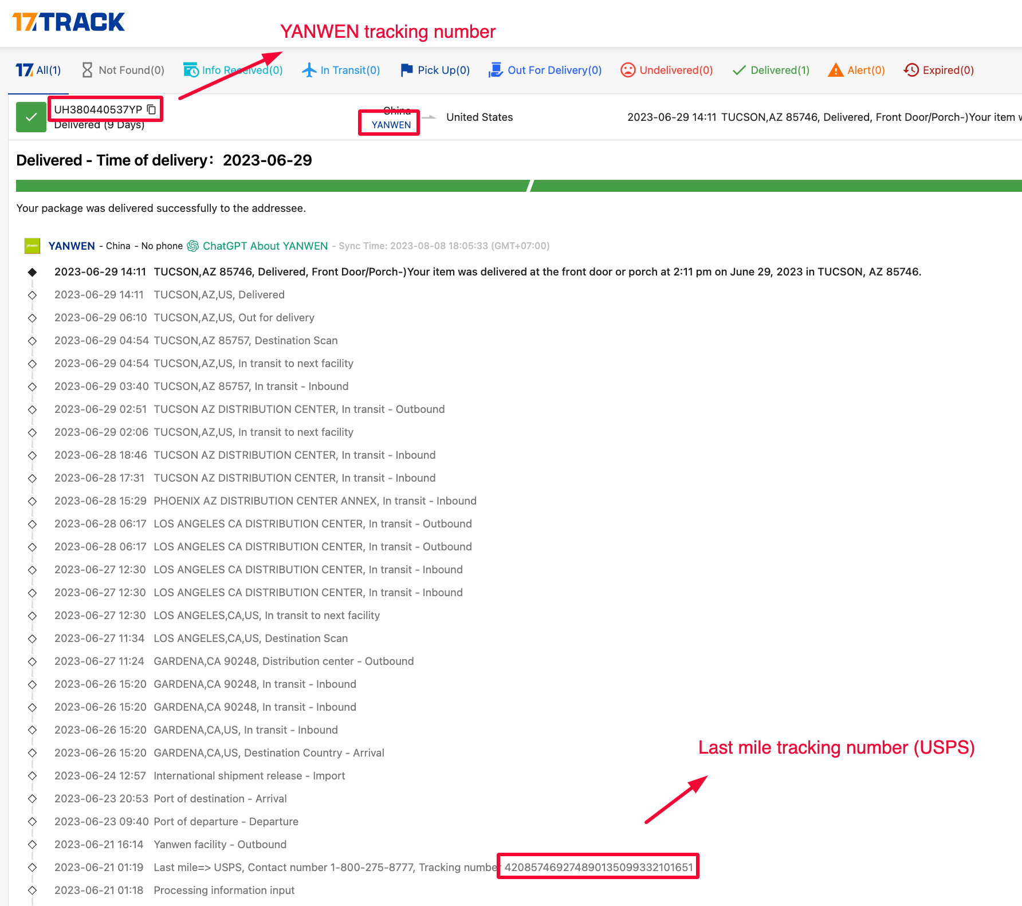Viewport: 1022px width, 906px height.
Task: Show Out For Delivery(0) tab
Action: click(x=545, y=70)
